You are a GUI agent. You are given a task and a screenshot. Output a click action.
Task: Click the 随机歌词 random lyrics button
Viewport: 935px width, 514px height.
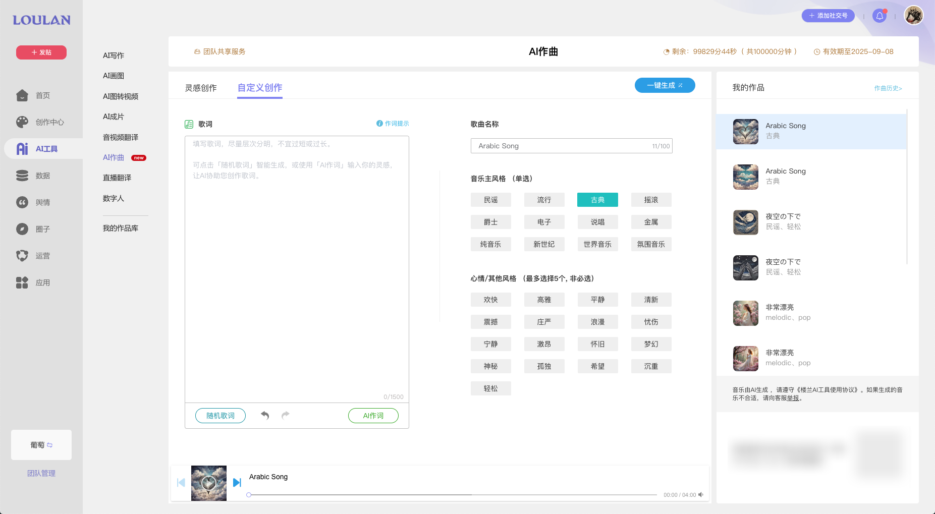[220, 415]
